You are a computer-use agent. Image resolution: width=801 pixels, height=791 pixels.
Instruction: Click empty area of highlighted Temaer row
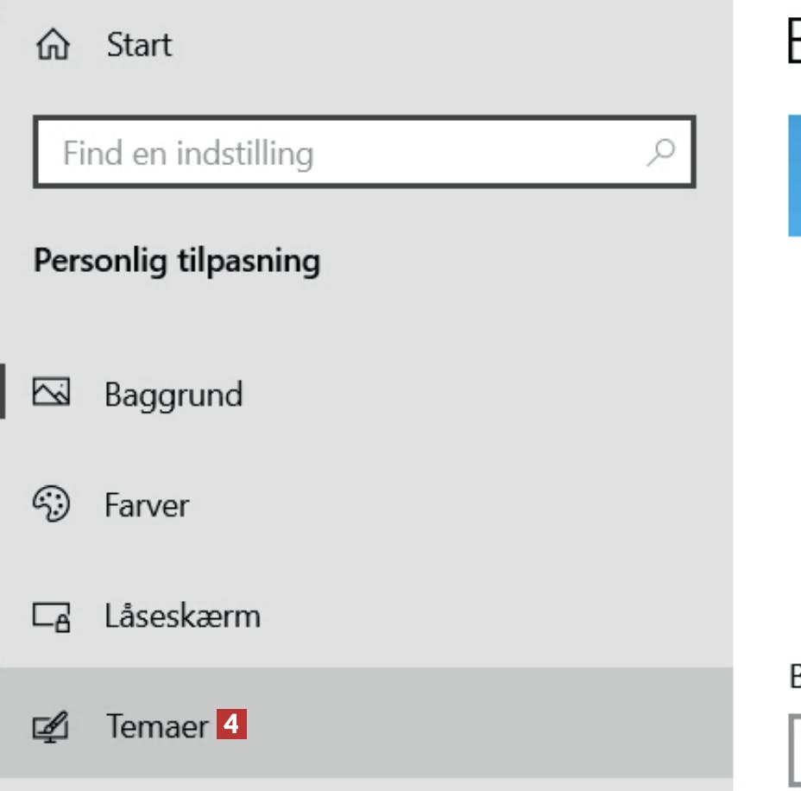(x=485, y=723)
